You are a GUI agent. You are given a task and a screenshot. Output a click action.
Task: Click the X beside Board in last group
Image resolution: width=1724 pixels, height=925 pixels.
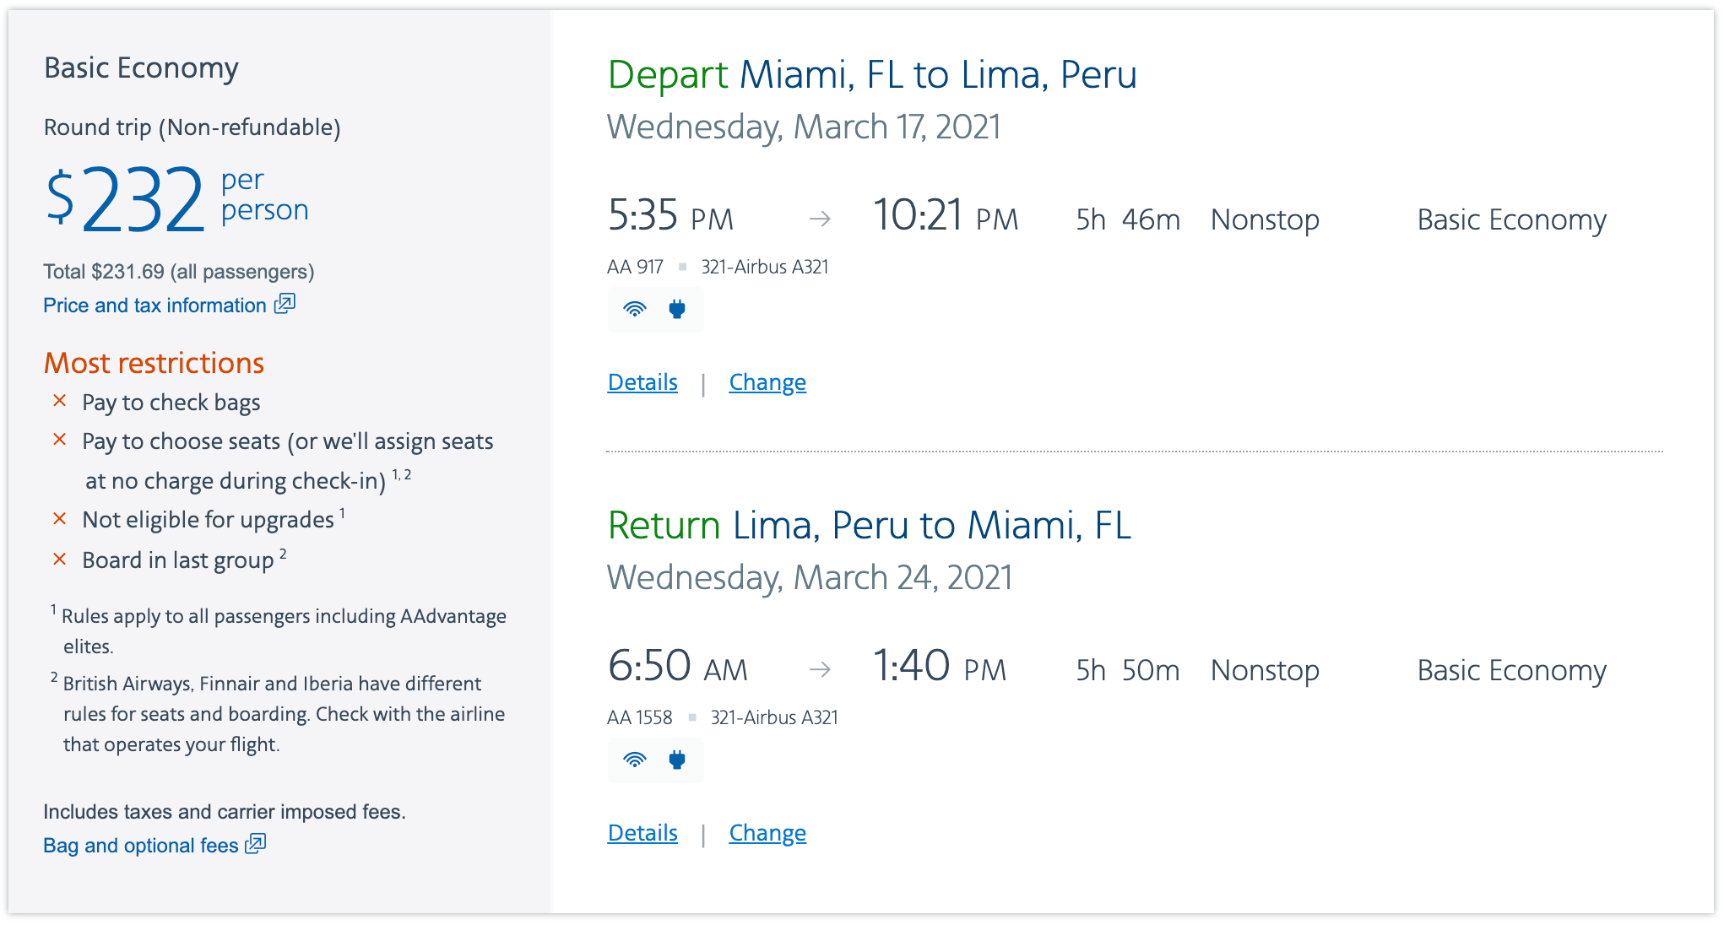60,559
